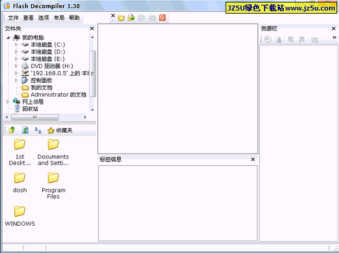The image size is (339, 253).
Task: Click the folder tree vertical scrollbar thumb
Action: (x=92, y=74)
